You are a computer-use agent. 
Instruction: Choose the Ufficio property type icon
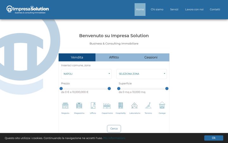pos(93,106)
